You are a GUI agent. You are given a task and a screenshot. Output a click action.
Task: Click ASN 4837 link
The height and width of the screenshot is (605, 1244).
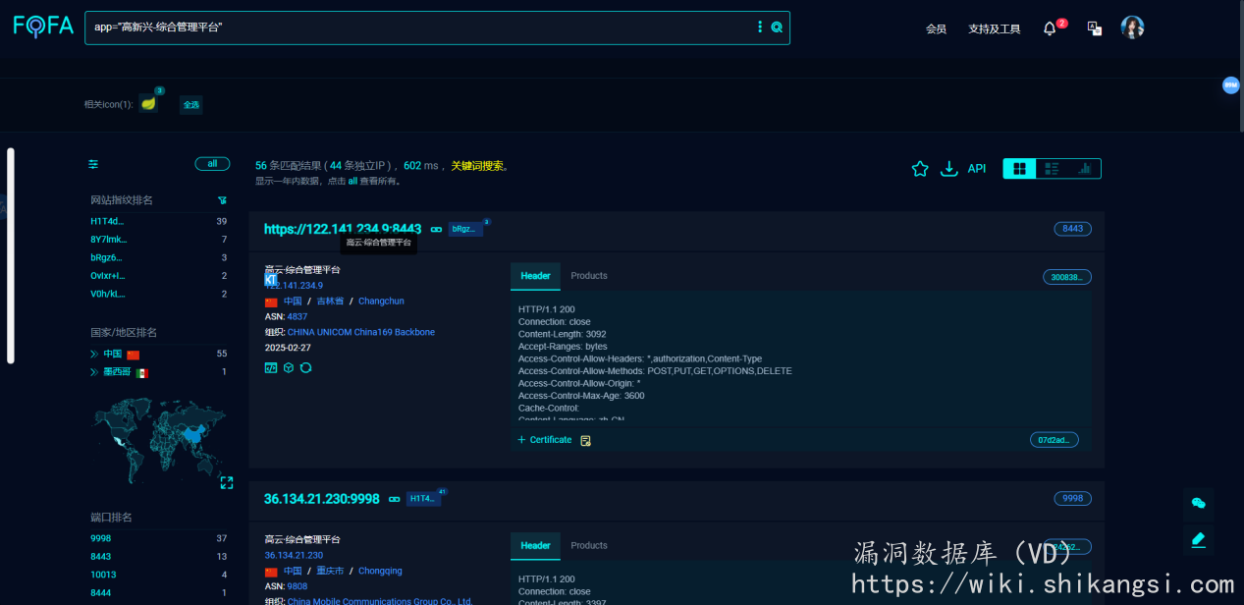tap(297, 317)
